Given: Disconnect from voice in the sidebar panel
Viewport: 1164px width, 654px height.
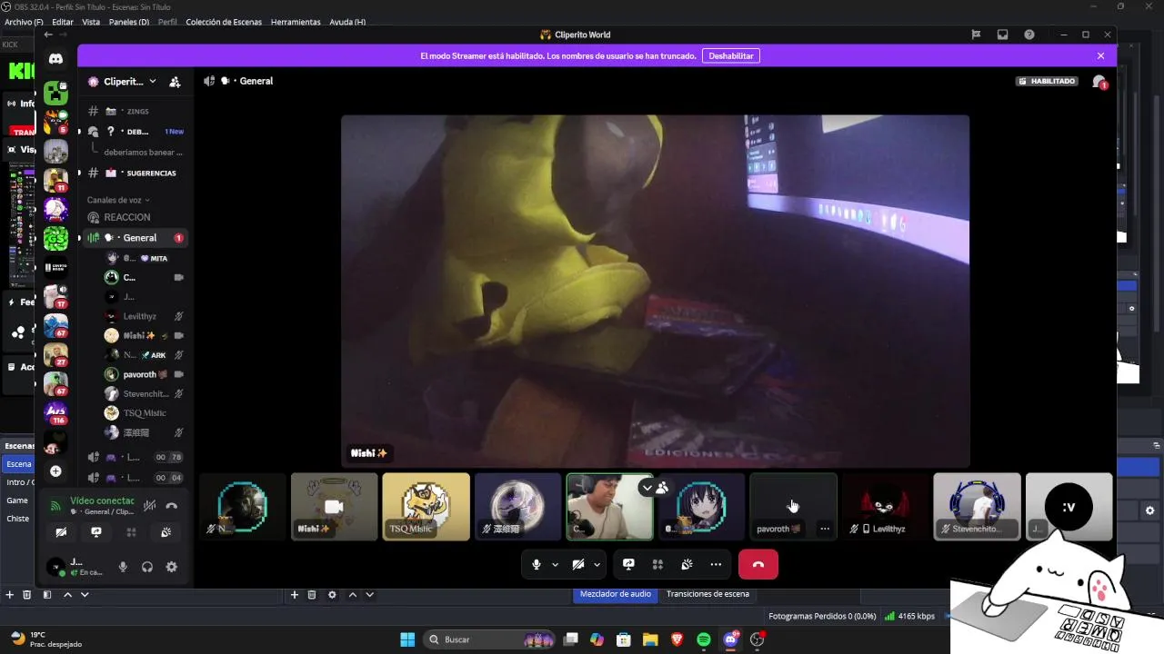Looking at the screenshot, I should tap(171, 506).
